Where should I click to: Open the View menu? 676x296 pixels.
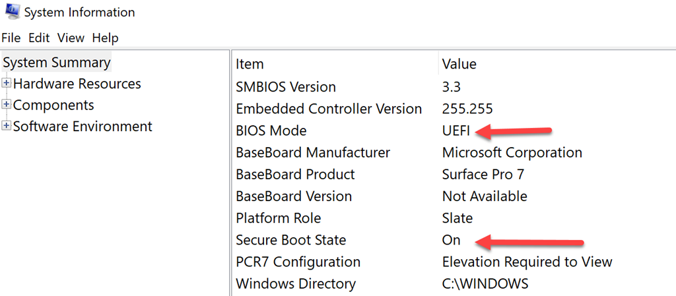point(71,38)
